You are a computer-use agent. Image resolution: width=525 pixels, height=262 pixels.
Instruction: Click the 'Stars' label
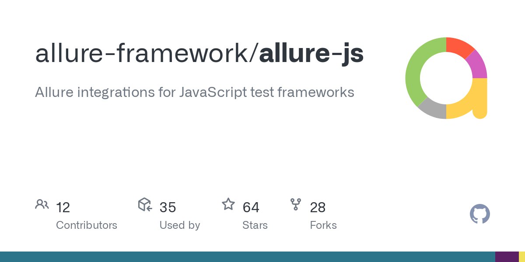coord(255,225)
